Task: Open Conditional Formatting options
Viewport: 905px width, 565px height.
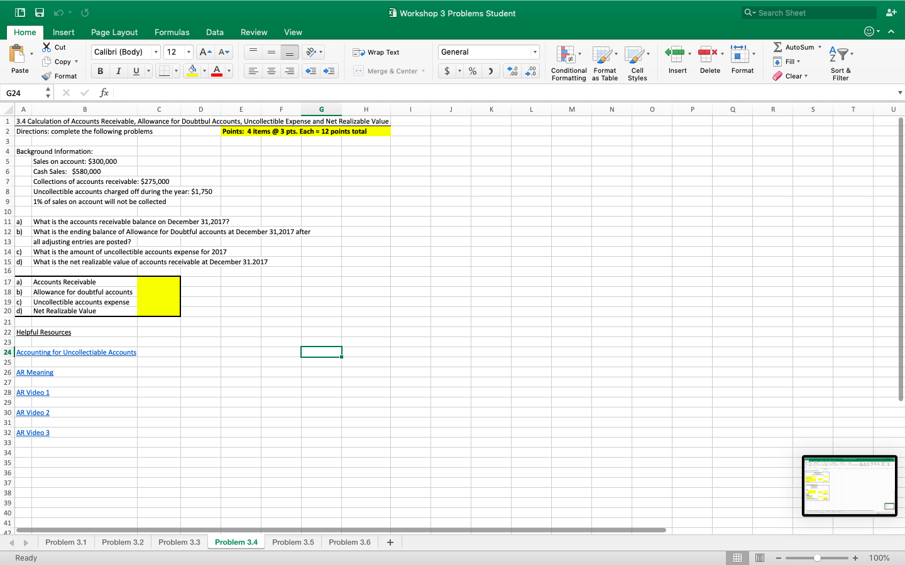Action: (x=568, y=61)
